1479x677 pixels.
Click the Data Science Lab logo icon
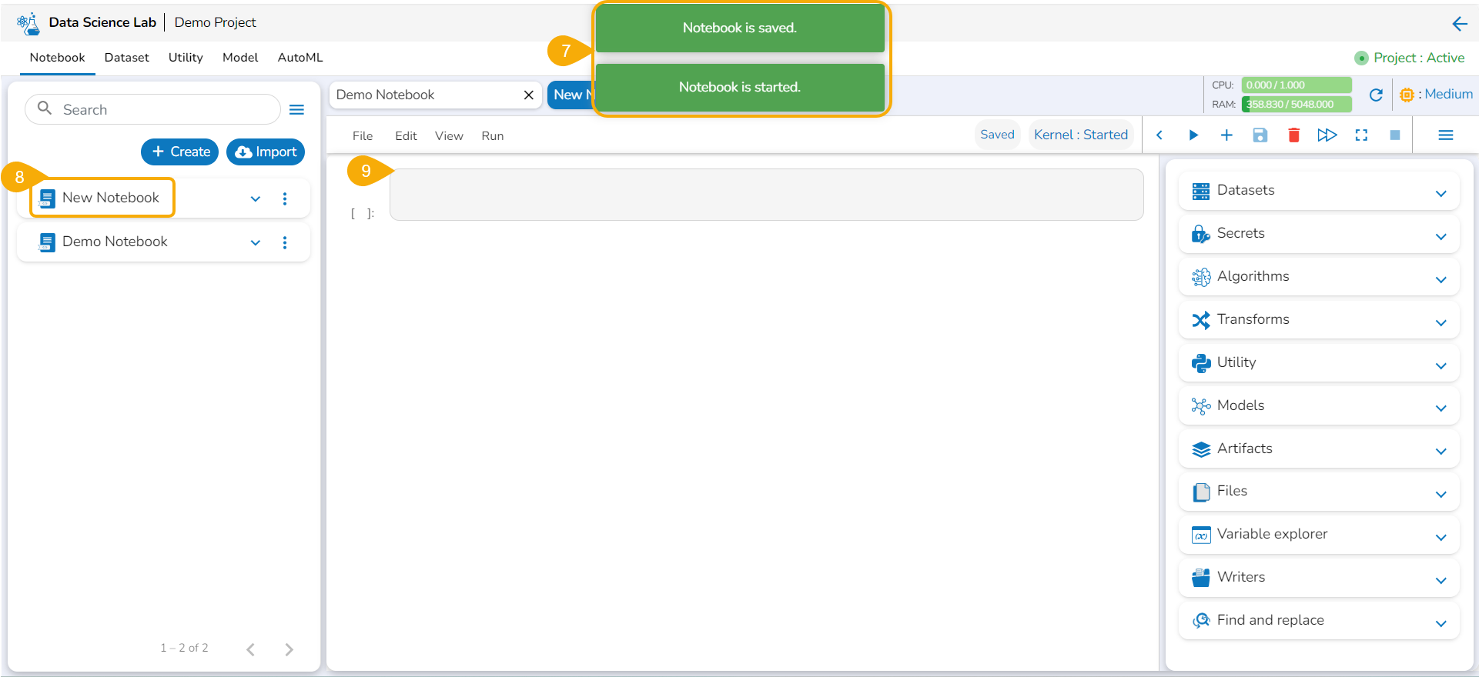[28, 23]
